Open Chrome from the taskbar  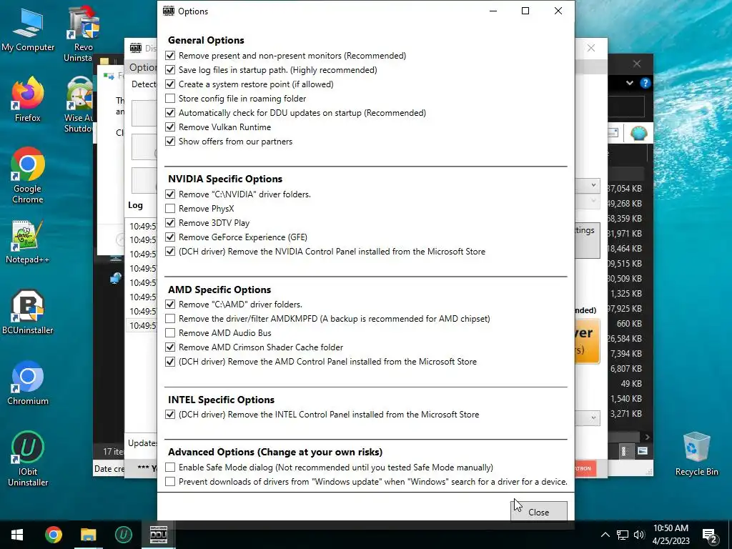pyautogui.click(x=53, y=535)
